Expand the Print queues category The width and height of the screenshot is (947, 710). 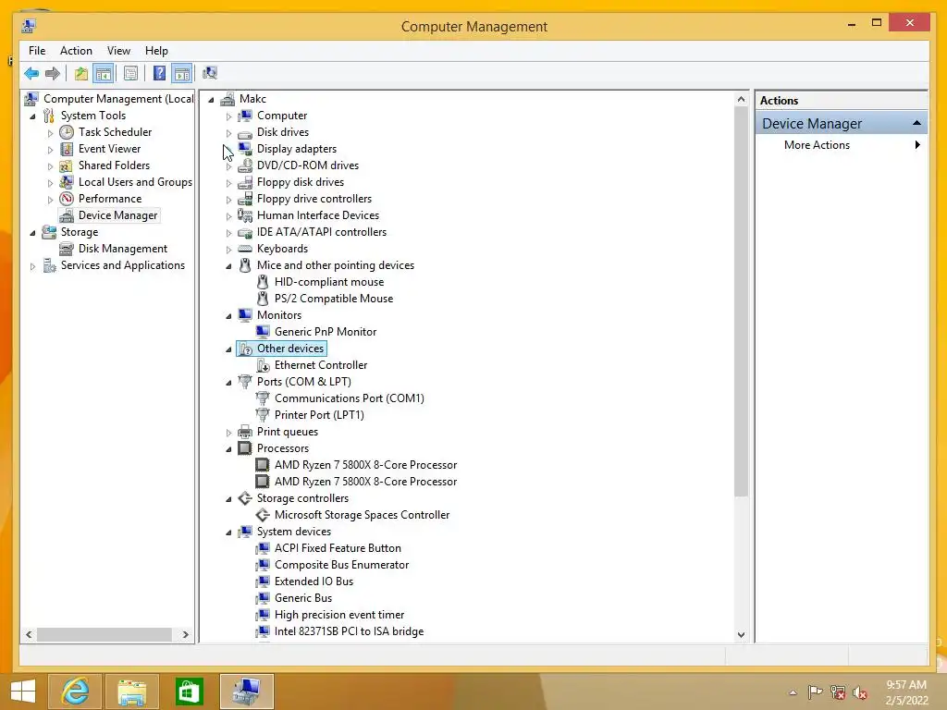coord(228,433)
